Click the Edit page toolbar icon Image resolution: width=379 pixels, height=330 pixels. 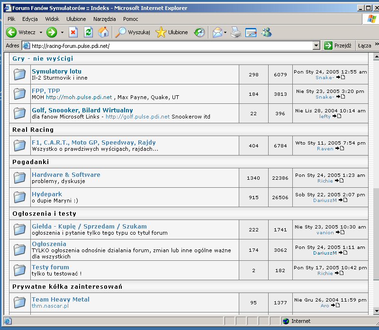(251, 32)
